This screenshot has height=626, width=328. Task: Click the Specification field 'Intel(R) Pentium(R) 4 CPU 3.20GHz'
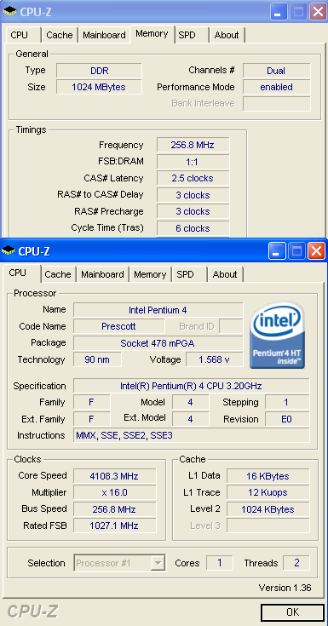[x=192, y=386]
